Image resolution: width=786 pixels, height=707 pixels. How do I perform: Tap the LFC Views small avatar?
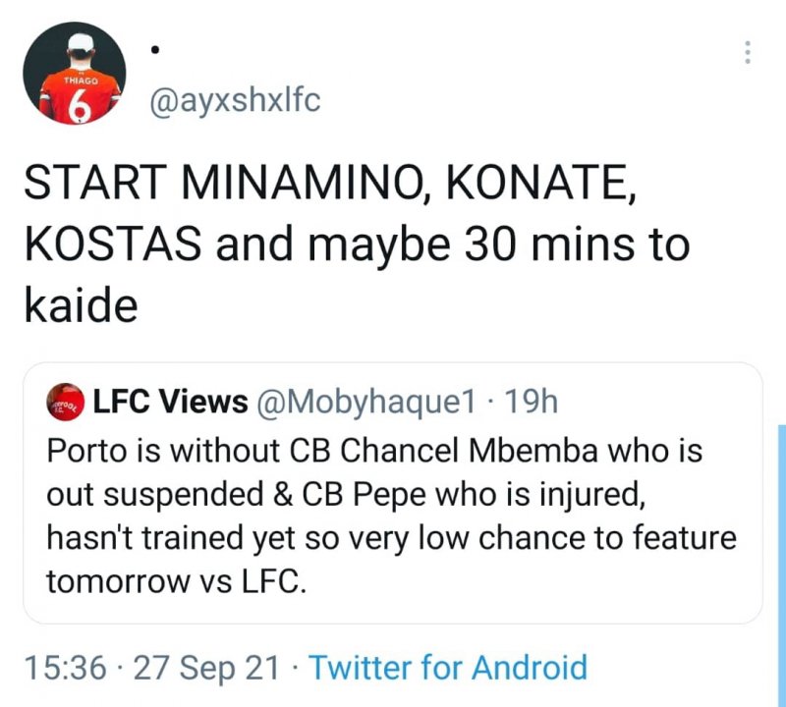(x=65, y=401)
